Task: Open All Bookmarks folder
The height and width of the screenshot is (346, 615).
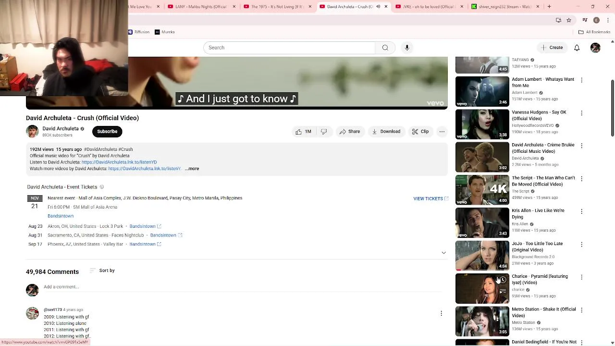Action: 594,32
